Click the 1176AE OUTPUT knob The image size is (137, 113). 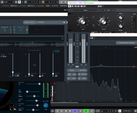pyautogui.click(x=104, y=22)
